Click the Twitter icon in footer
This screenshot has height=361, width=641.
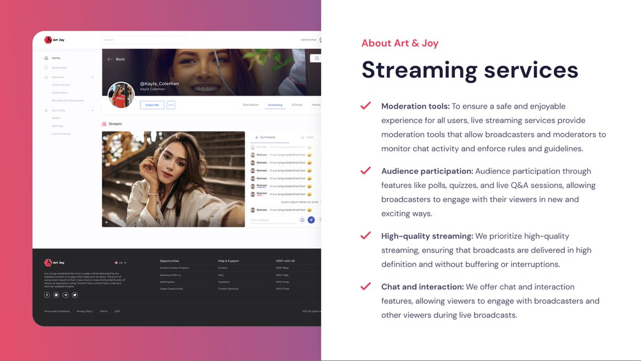tap(75, 295)
